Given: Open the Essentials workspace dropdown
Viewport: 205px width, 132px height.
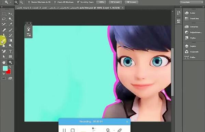Looking at the screenshot, I should (192, 2).
